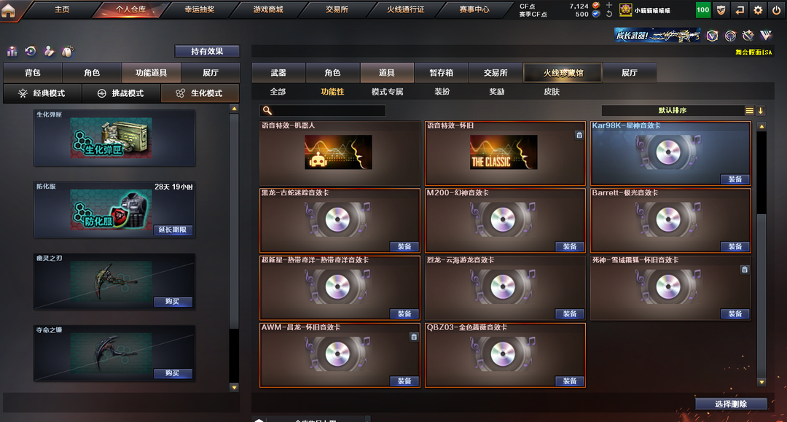The height and width of the screenshot is (422, 787).
Task: Toggle sort direction arrow beside 默认排序
Action: tap(760, 110)
